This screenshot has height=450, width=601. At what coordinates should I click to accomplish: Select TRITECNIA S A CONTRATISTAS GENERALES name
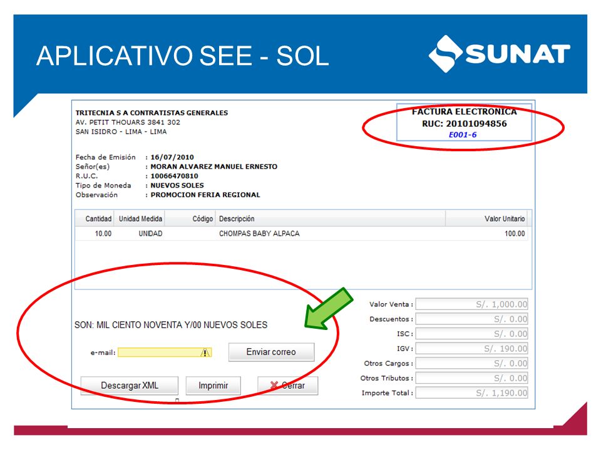152,113
